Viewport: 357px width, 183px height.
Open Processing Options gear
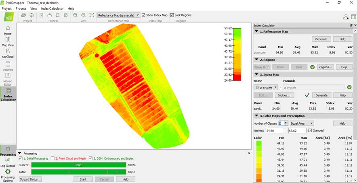[x=8, y=175]
